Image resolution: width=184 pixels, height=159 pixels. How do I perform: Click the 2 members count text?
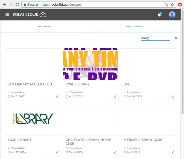coord(133,92)
